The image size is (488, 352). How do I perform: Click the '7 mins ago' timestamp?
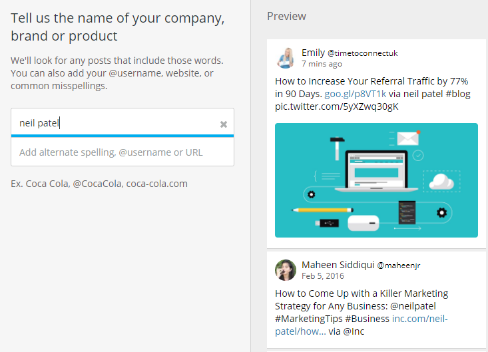tap(322, 64)
